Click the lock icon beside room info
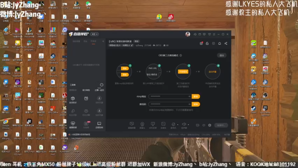This screenshot has height=168, width=298. [x=207, y=43]
